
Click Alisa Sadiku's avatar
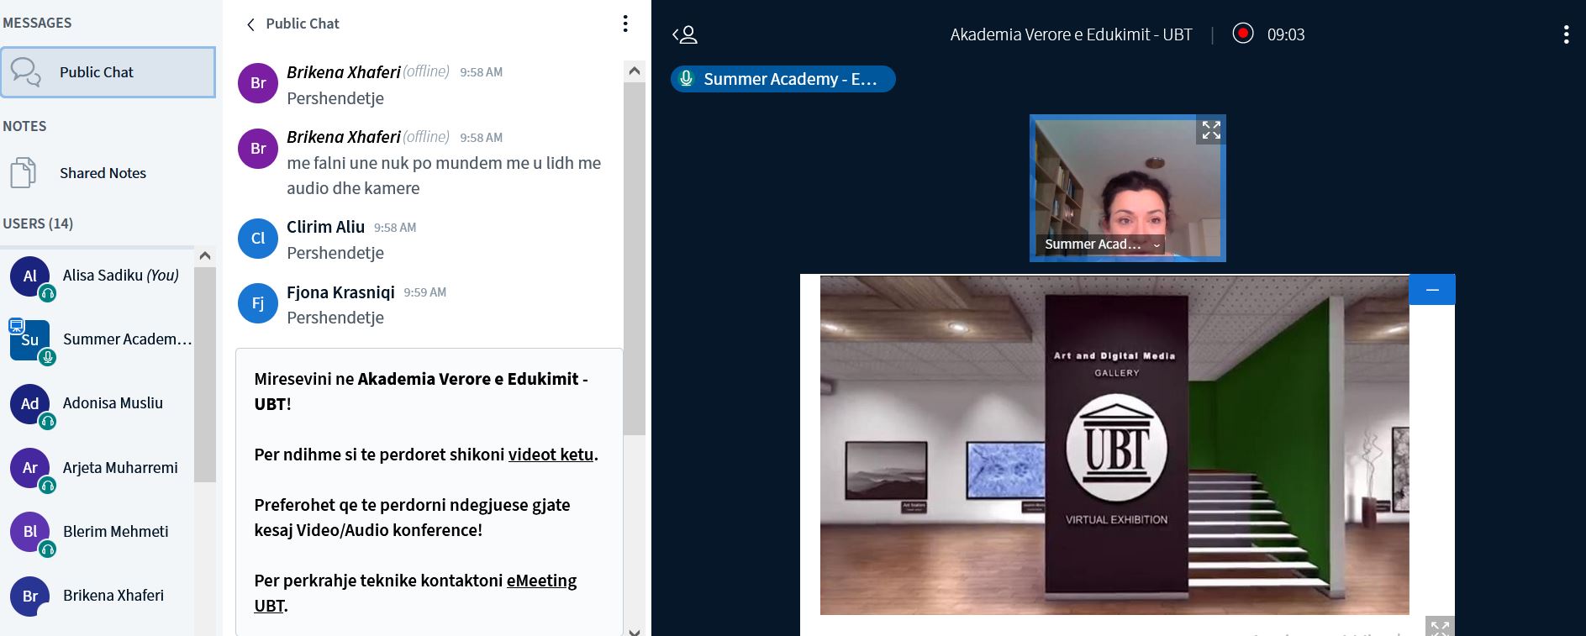pyautogui.click(x=30, y=276)
